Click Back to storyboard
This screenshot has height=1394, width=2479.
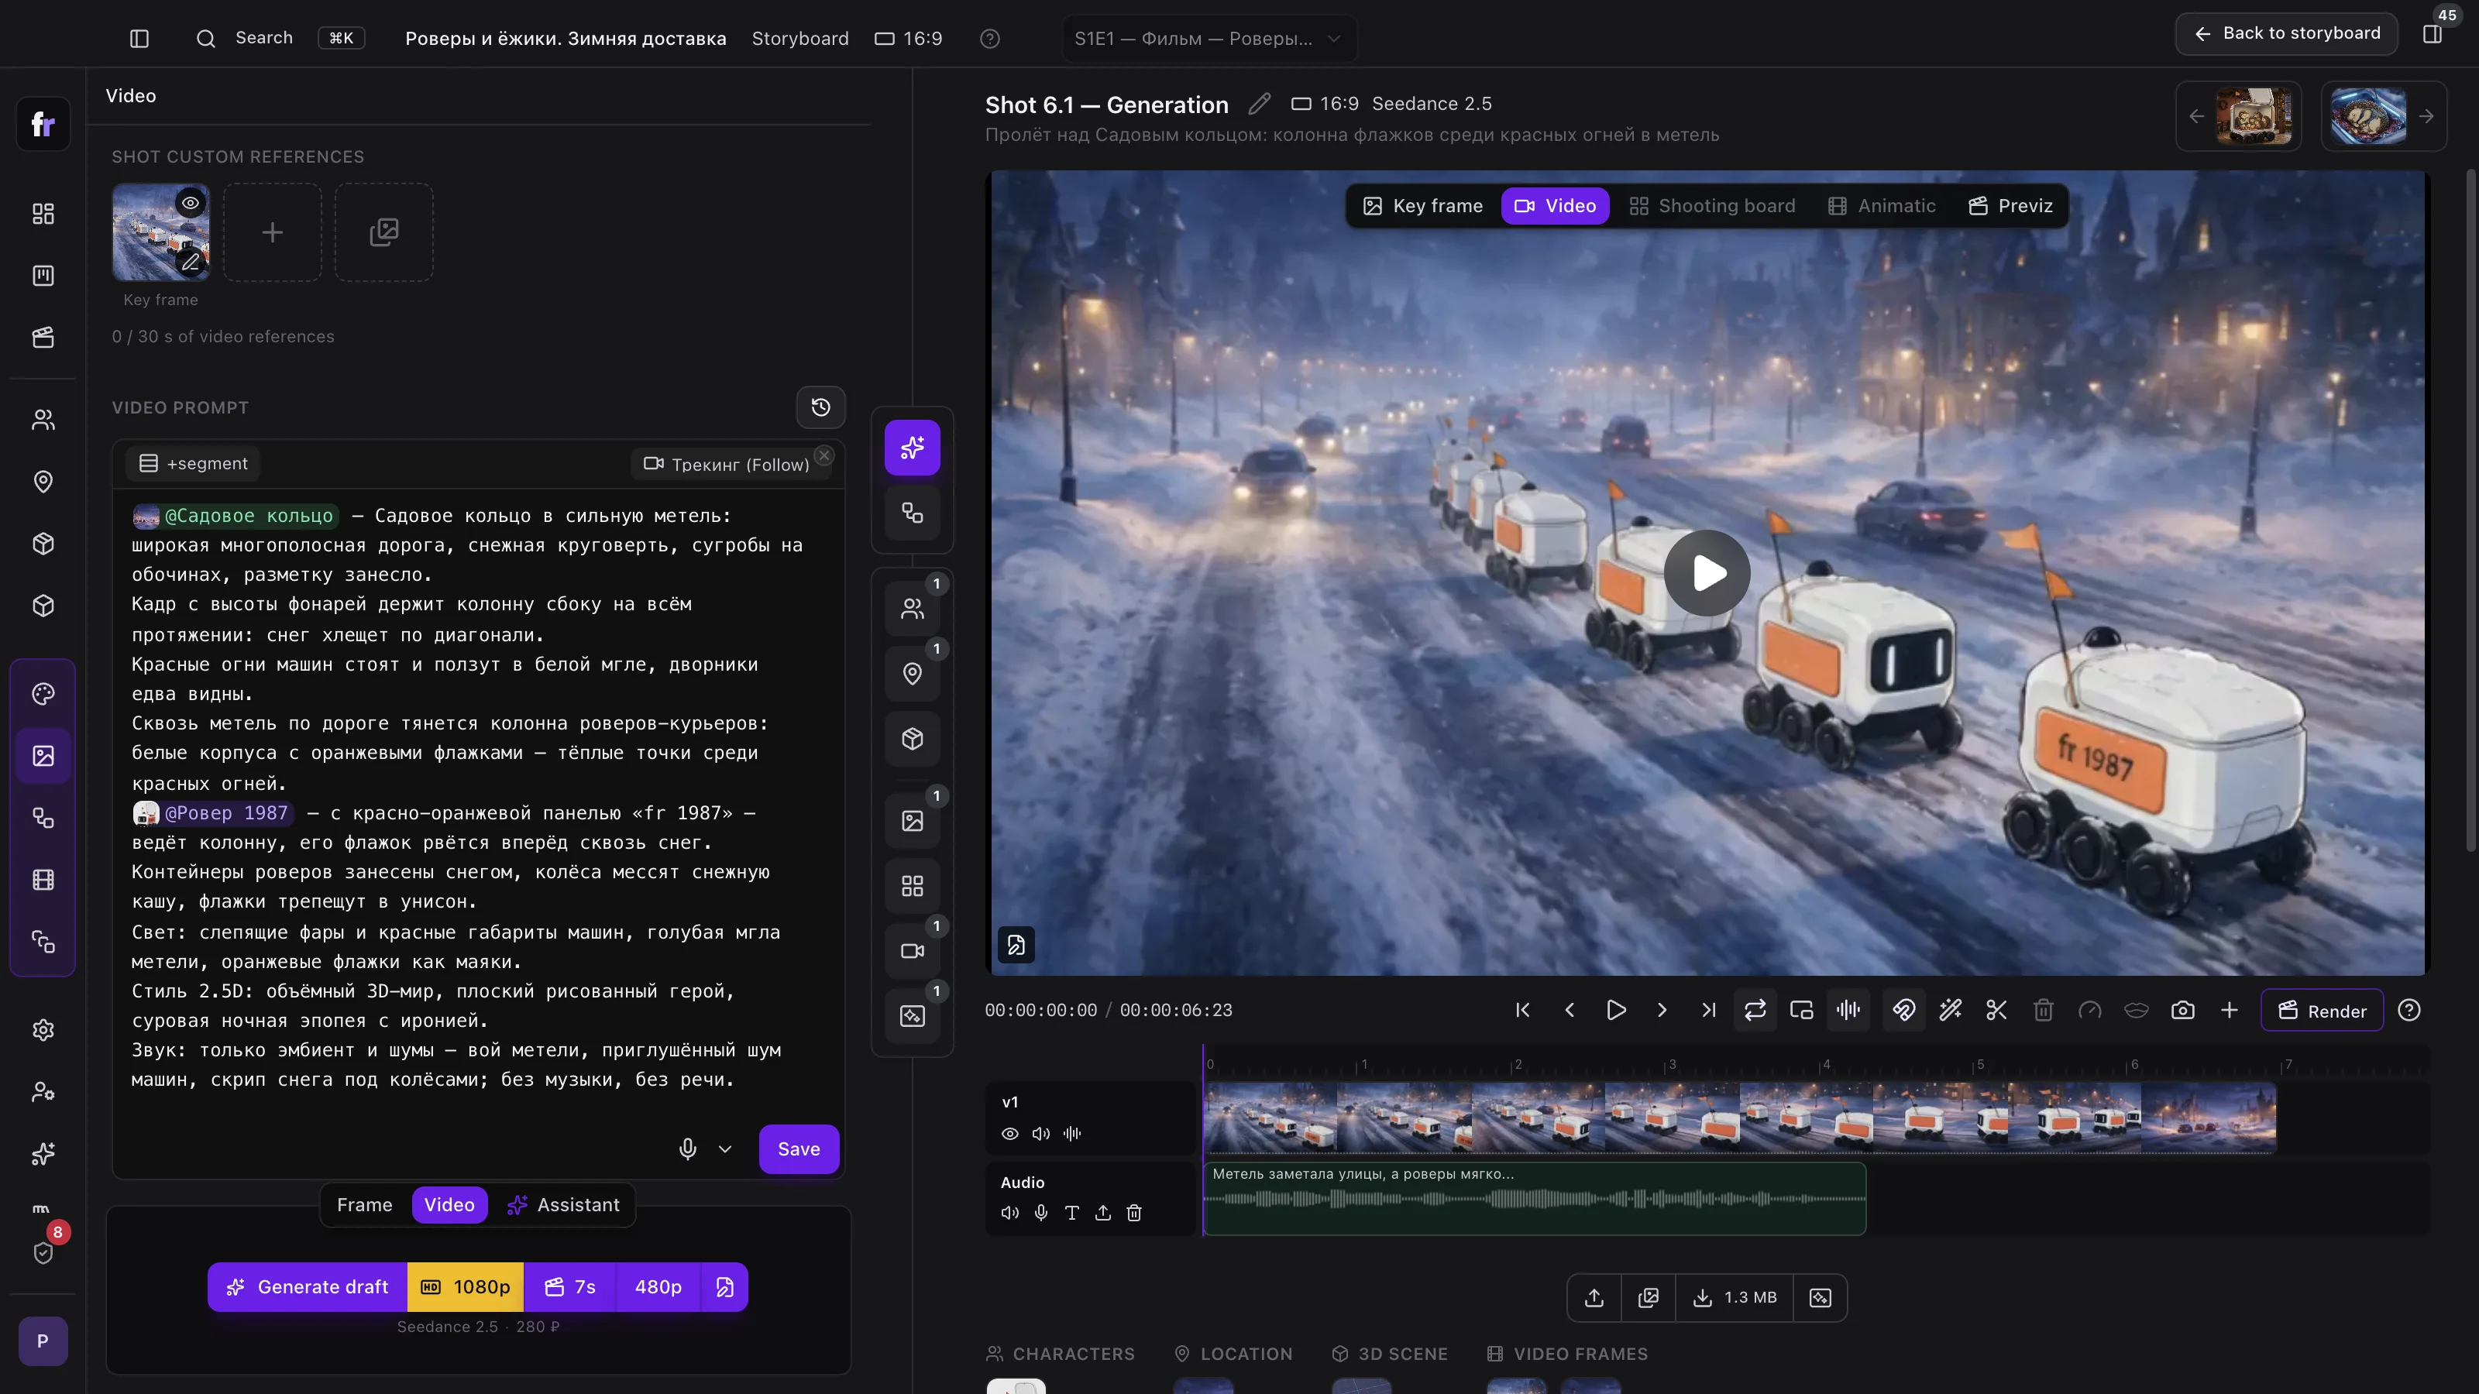[x=2285, y=33]
